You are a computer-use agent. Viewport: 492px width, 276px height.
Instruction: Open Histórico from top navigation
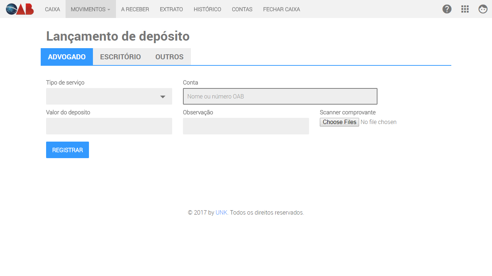(207, 9)
